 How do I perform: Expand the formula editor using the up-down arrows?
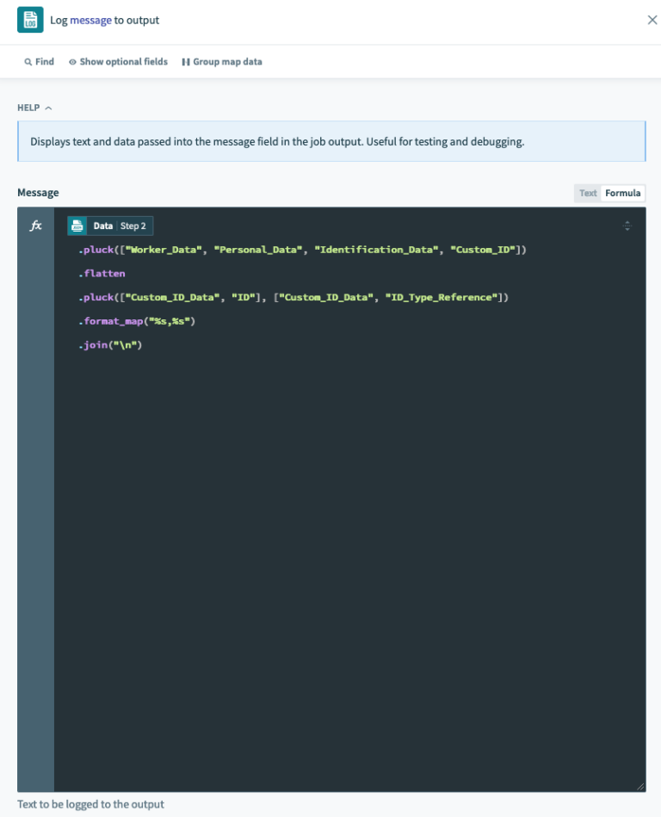tap(627, 226)
